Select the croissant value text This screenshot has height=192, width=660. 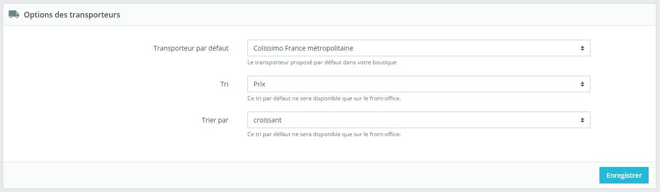click(268, 120)
